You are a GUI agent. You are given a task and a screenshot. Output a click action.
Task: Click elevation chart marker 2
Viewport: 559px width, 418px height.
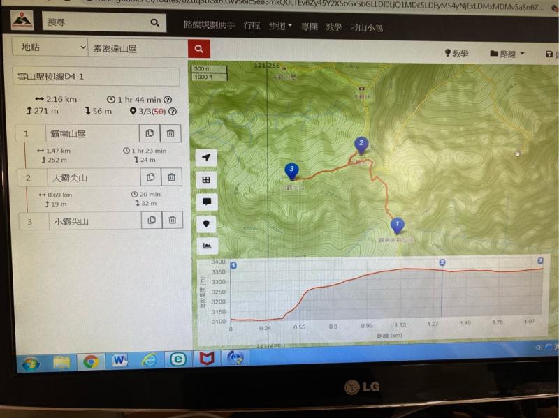click(x=442, y=262)
